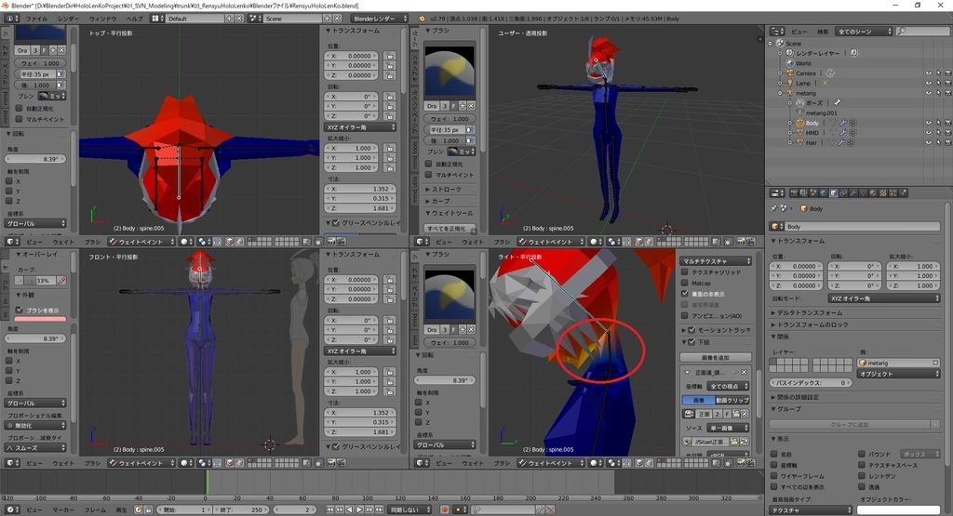953x516 pixels.
Task: Click the pin icon above Body breadcrumb
Action: [x=773, y=208]
